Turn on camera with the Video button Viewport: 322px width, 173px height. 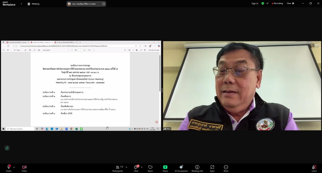click(24, 168)
